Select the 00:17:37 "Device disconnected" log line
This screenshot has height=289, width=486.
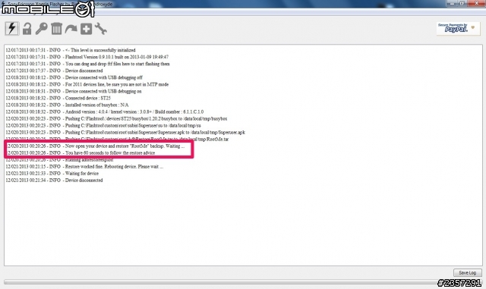click(54, 71)
